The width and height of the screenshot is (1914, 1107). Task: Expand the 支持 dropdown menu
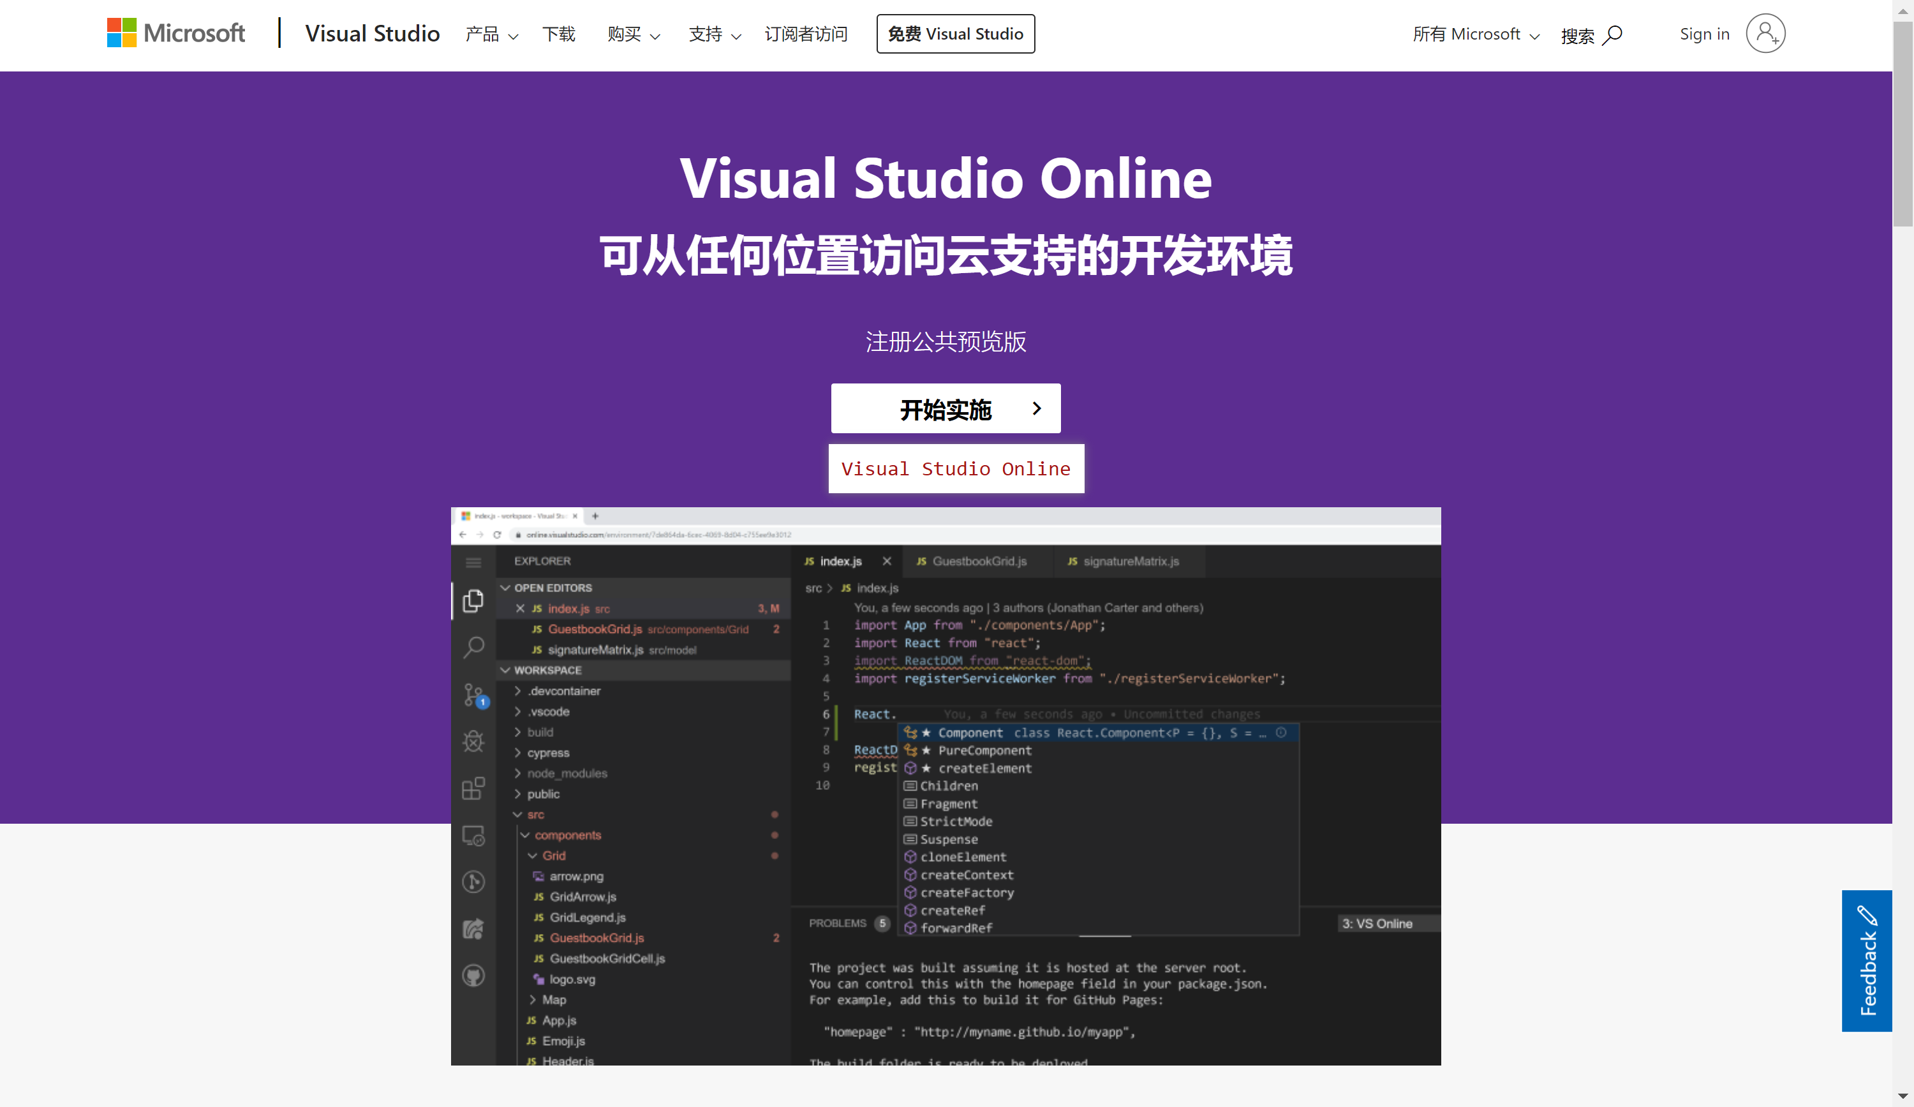point(714,34)
